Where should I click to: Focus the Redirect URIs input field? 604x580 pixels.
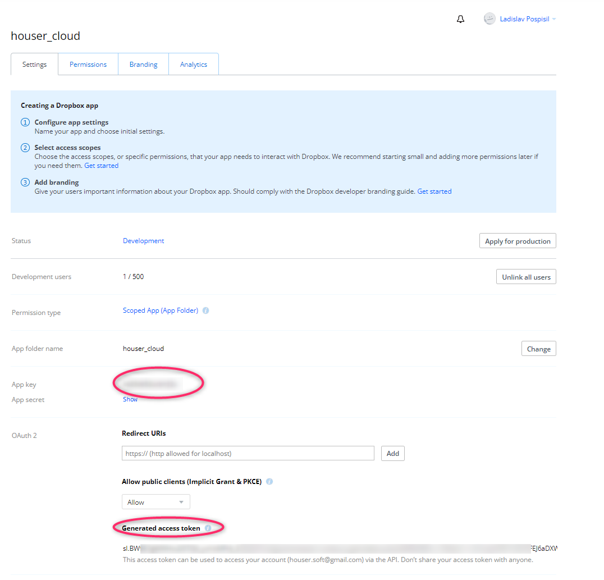248,453
